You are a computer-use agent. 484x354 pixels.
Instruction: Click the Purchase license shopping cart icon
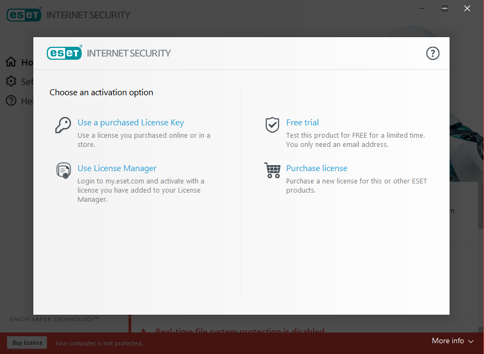[272, 170]
